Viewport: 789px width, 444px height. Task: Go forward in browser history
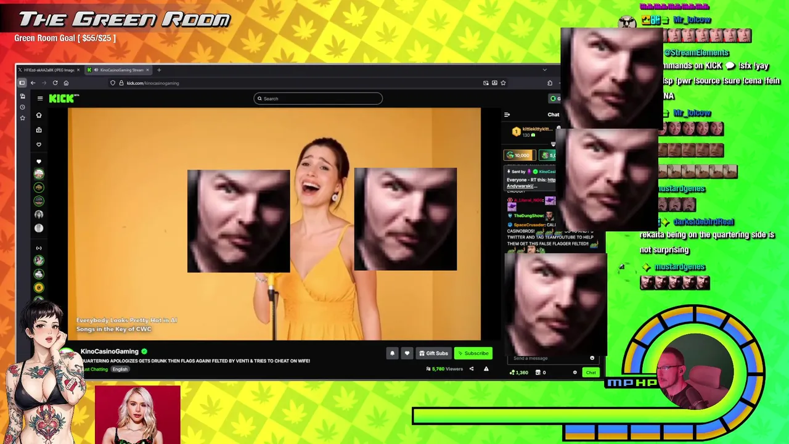[44, 83]
